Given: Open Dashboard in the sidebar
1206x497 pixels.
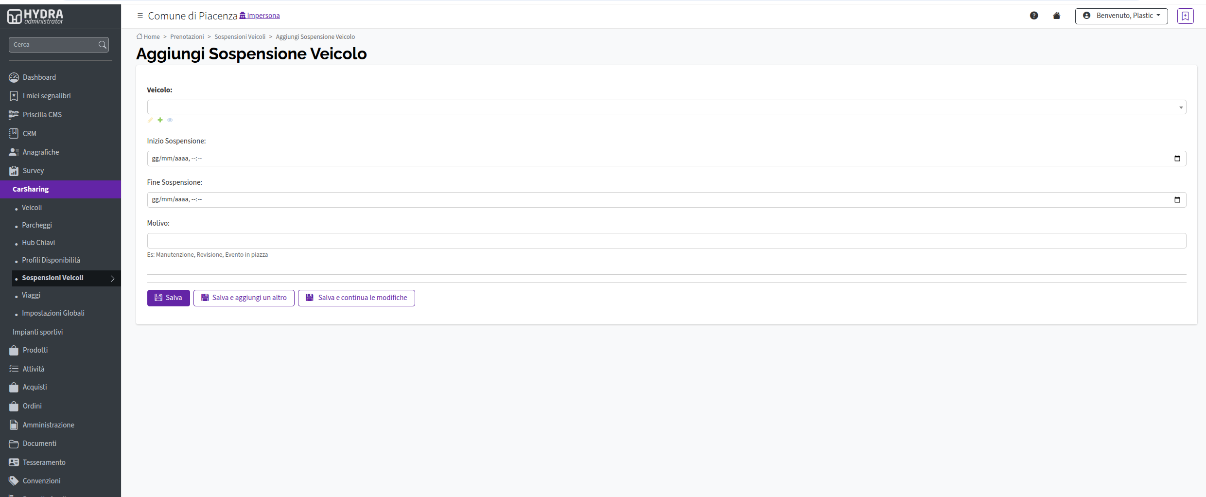Looking at the screenshot, I should [x=39, y=77].
